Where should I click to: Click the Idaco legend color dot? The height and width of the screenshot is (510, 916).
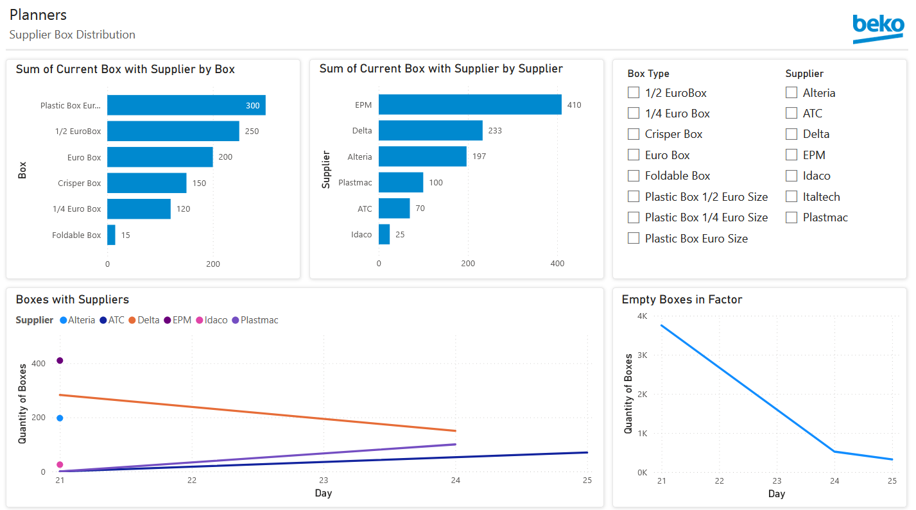pos(200,320)
